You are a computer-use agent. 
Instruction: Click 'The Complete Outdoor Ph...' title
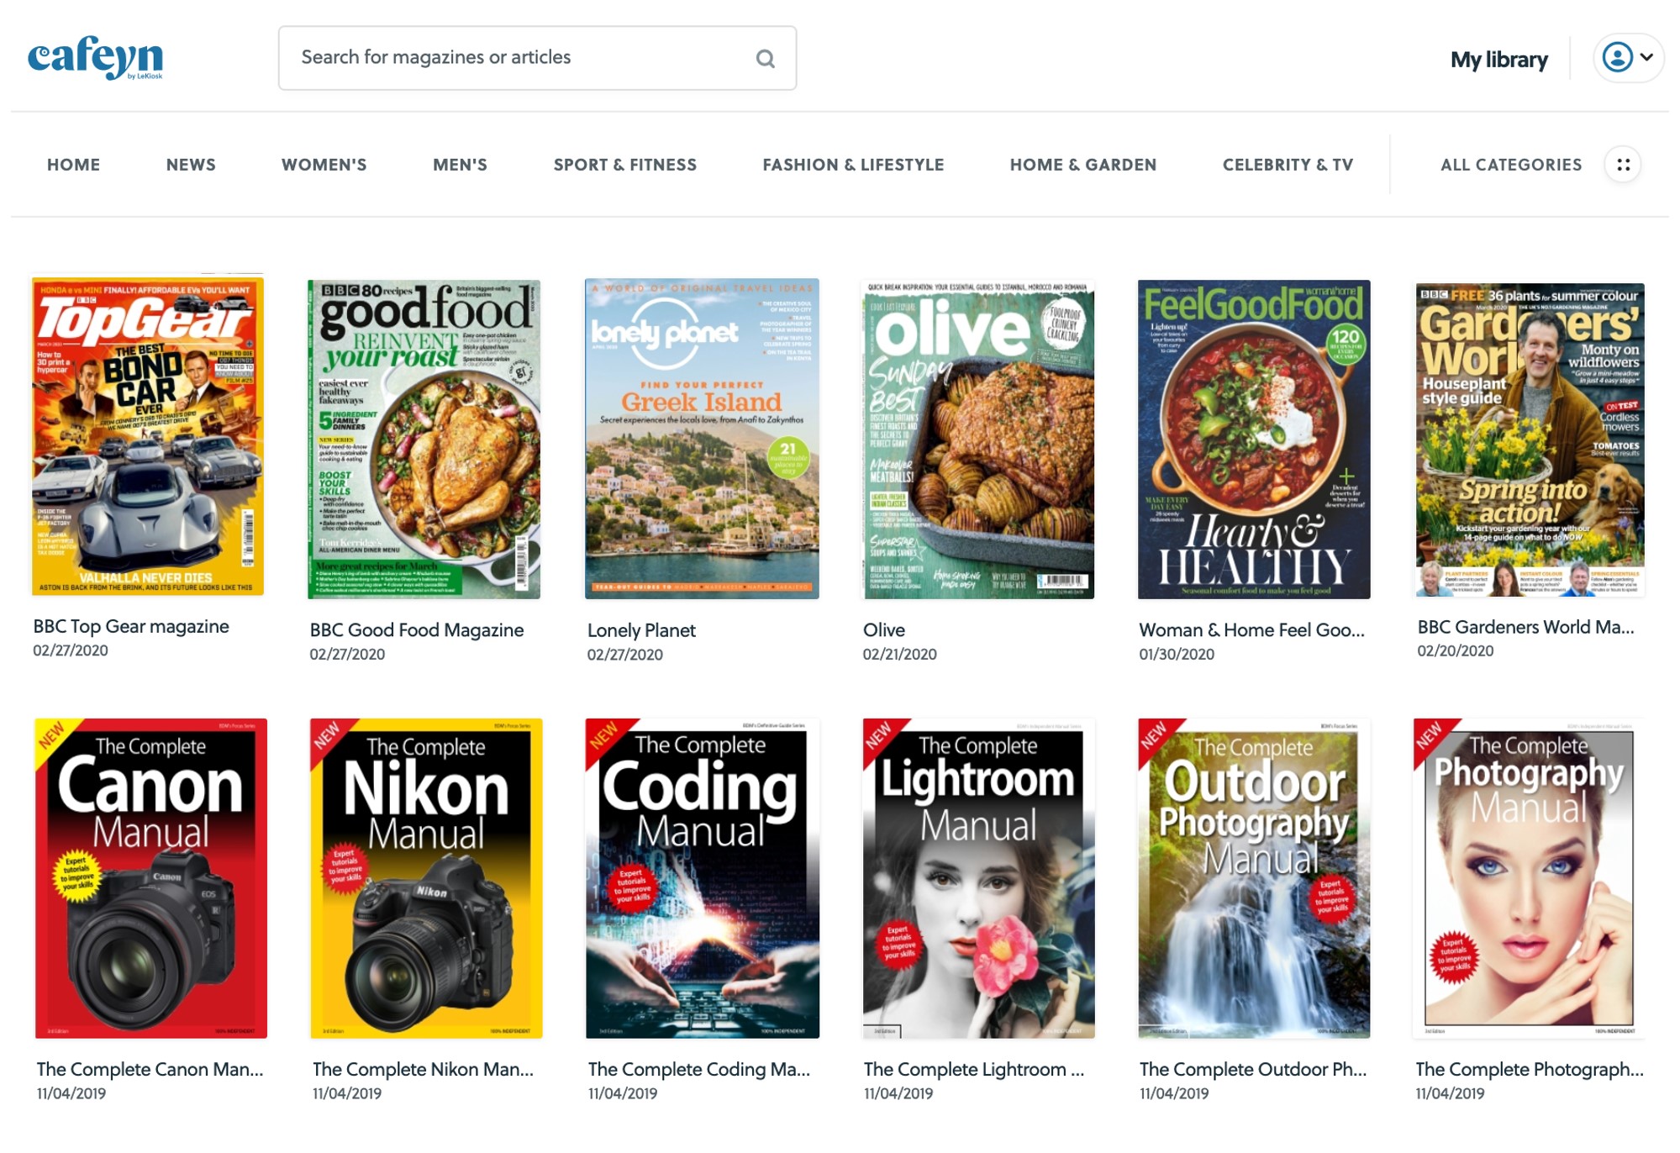pyautogui.click(x=1253, y=1069)
